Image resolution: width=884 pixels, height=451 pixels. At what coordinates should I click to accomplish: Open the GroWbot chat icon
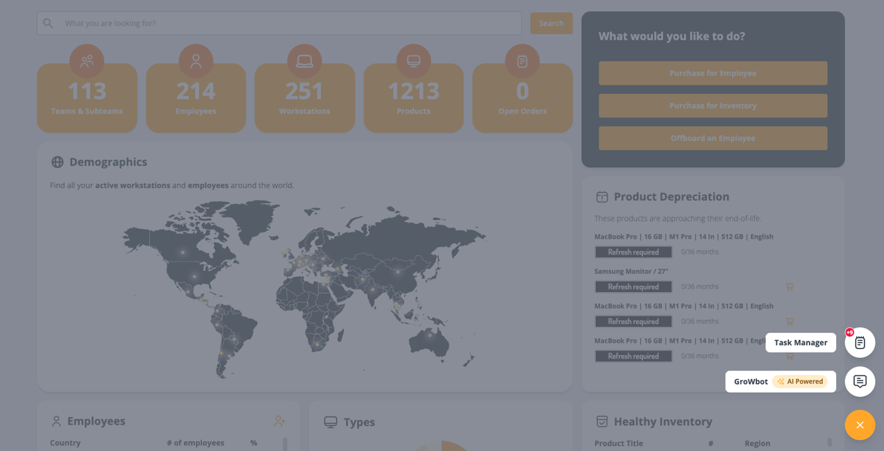coord(860,381)
